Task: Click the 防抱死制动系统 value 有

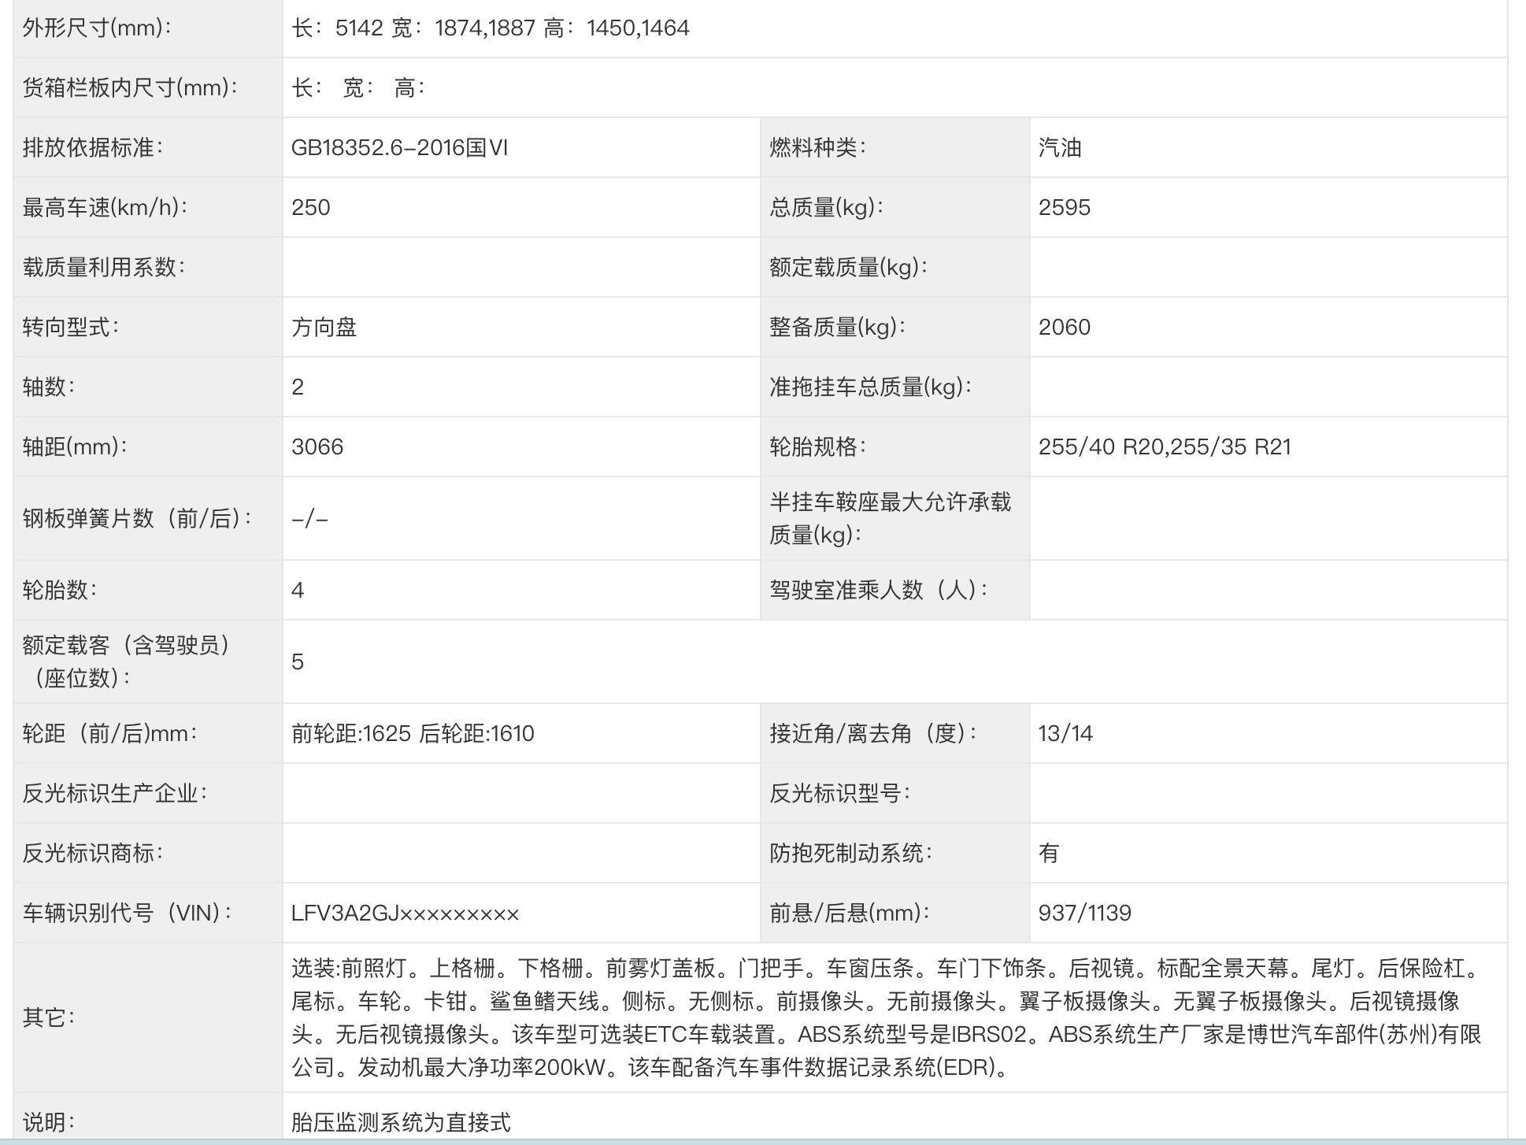Action: pyautogui.click(x=1048, y=854)
